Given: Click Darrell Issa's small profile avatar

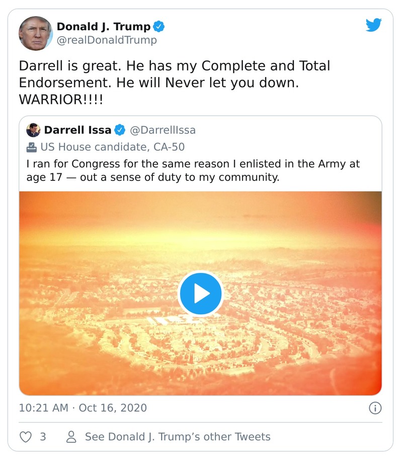Looking at the screenshot, I should click(33, 130).
